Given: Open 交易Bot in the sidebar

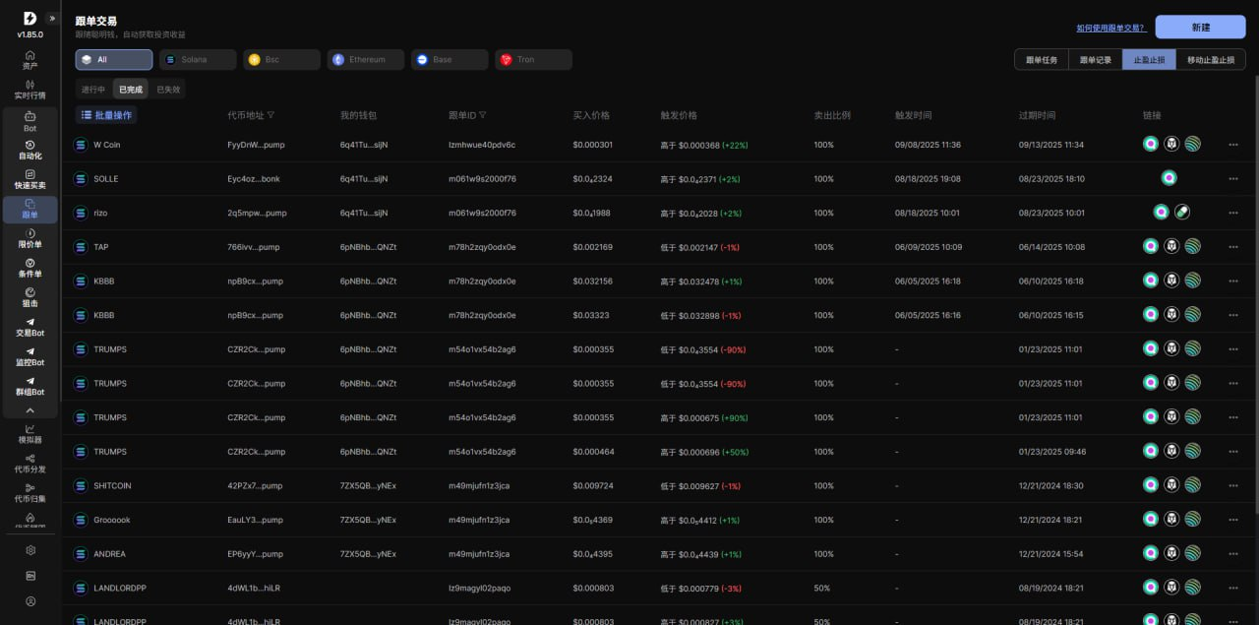Looking at the screenshot, I should click(x=30, y=327).
